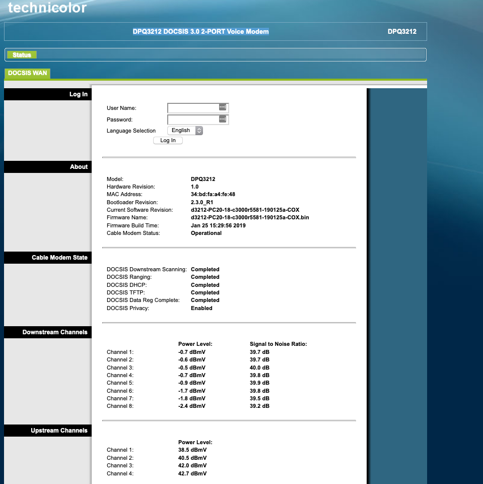This screenshot has width=483, height=484.
Task: Click upstream Channel 1 power level 38.5 dBmV
Action: [x=192, y=450]
